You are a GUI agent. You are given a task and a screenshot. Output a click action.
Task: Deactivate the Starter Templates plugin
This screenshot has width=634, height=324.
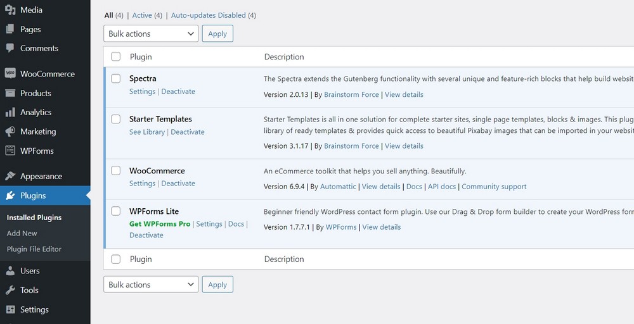click(188, 132)
